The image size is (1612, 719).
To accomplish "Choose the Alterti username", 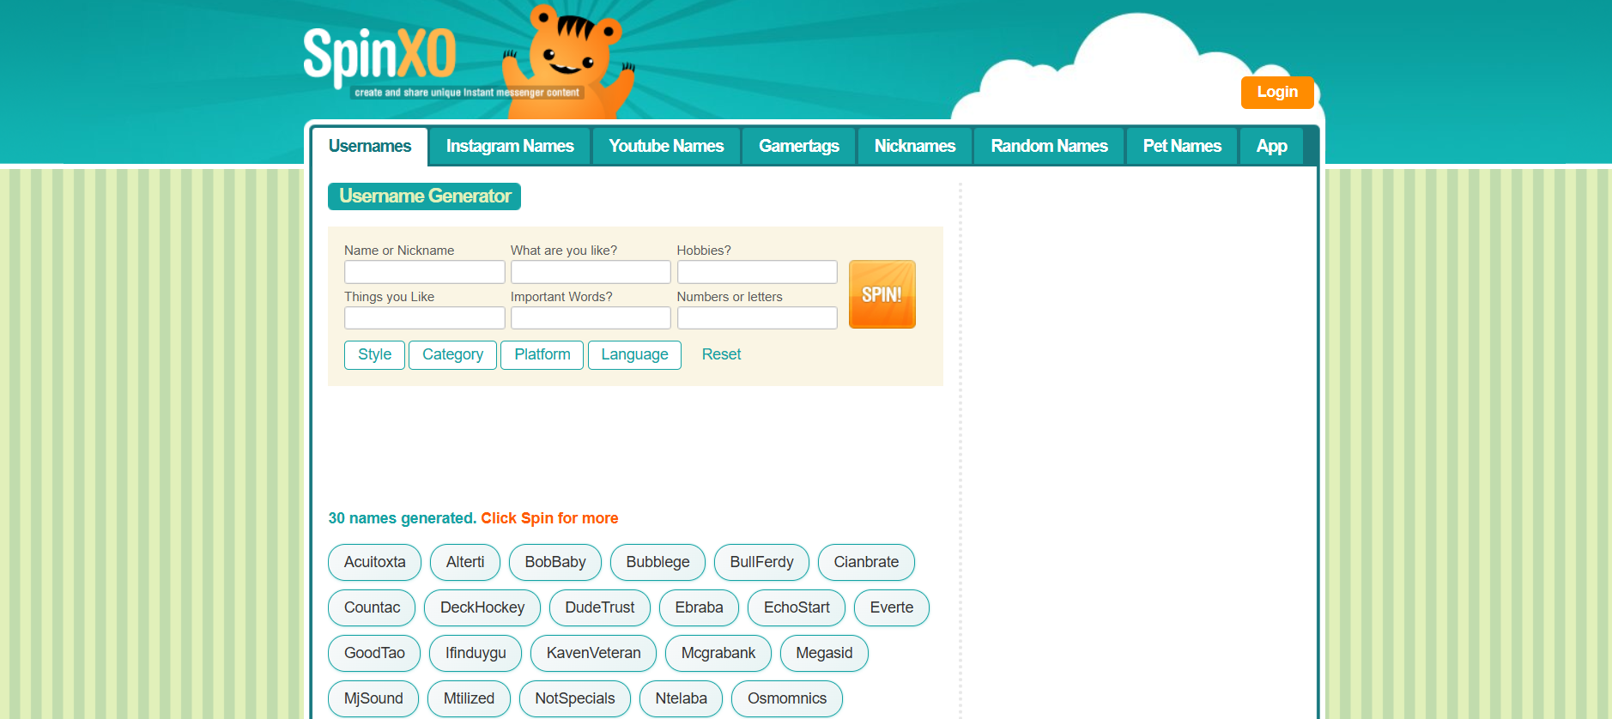I will tap(465, 562).
